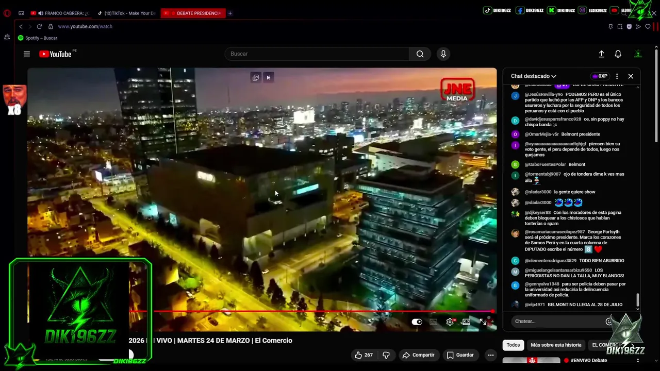The height and width of the screenshot is (371, 660).
Task: Click username @elp4971 in chat
Action: (535, 305)
